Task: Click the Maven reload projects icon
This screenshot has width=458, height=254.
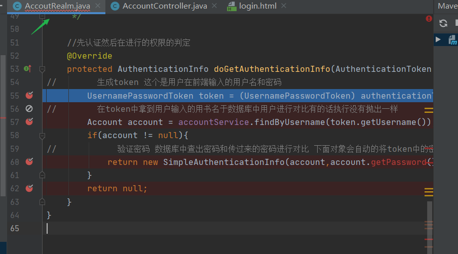Action: click(x=443, y=23)
